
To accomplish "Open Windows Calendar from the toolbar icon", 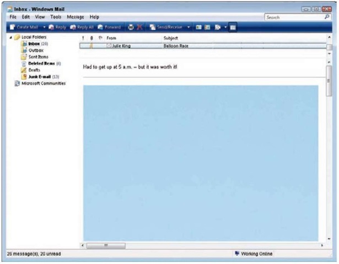I will click(x=207, y=27).
